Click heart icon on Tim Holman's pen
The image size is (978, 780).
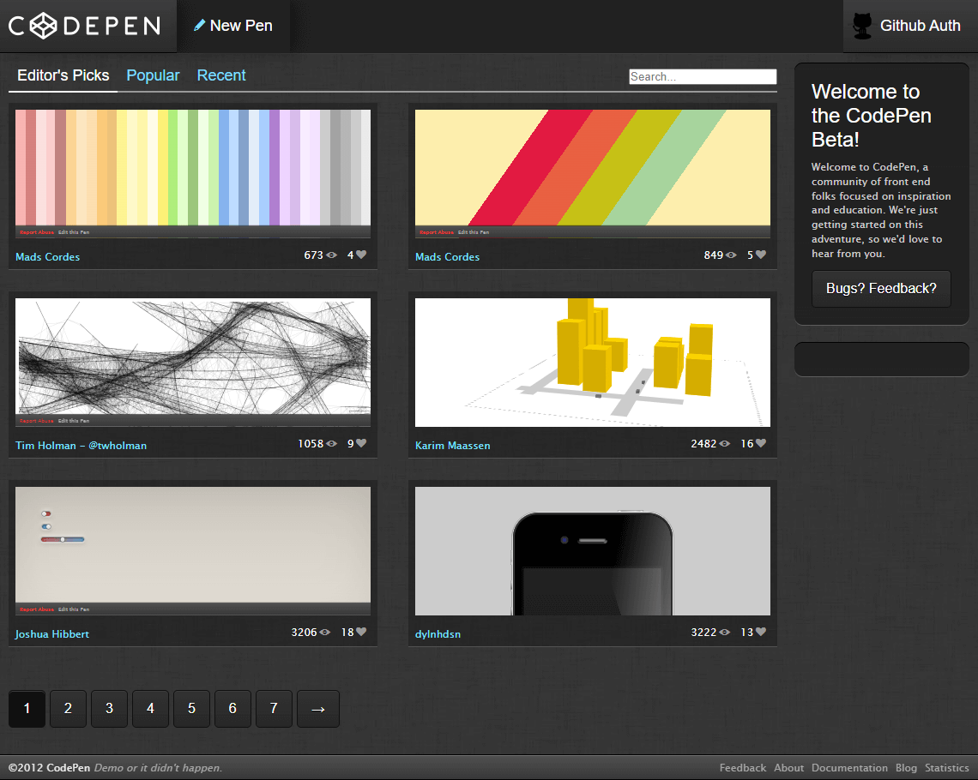361,443
